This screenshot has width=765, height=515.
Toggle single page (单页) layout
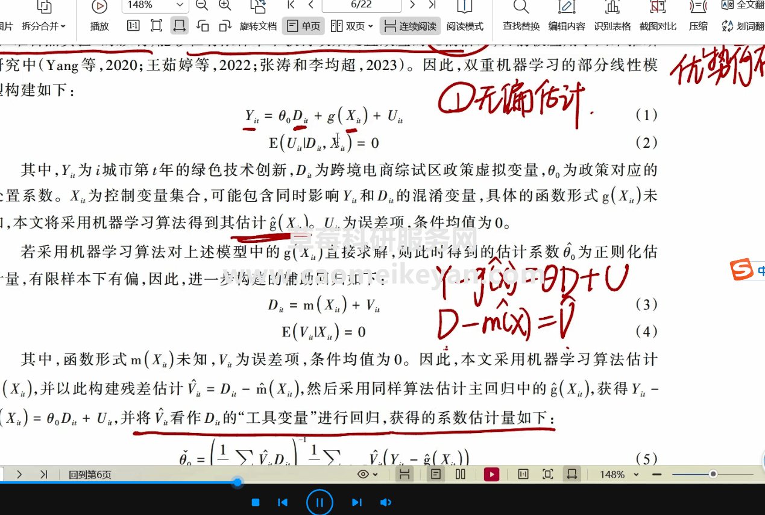[304, 26]
